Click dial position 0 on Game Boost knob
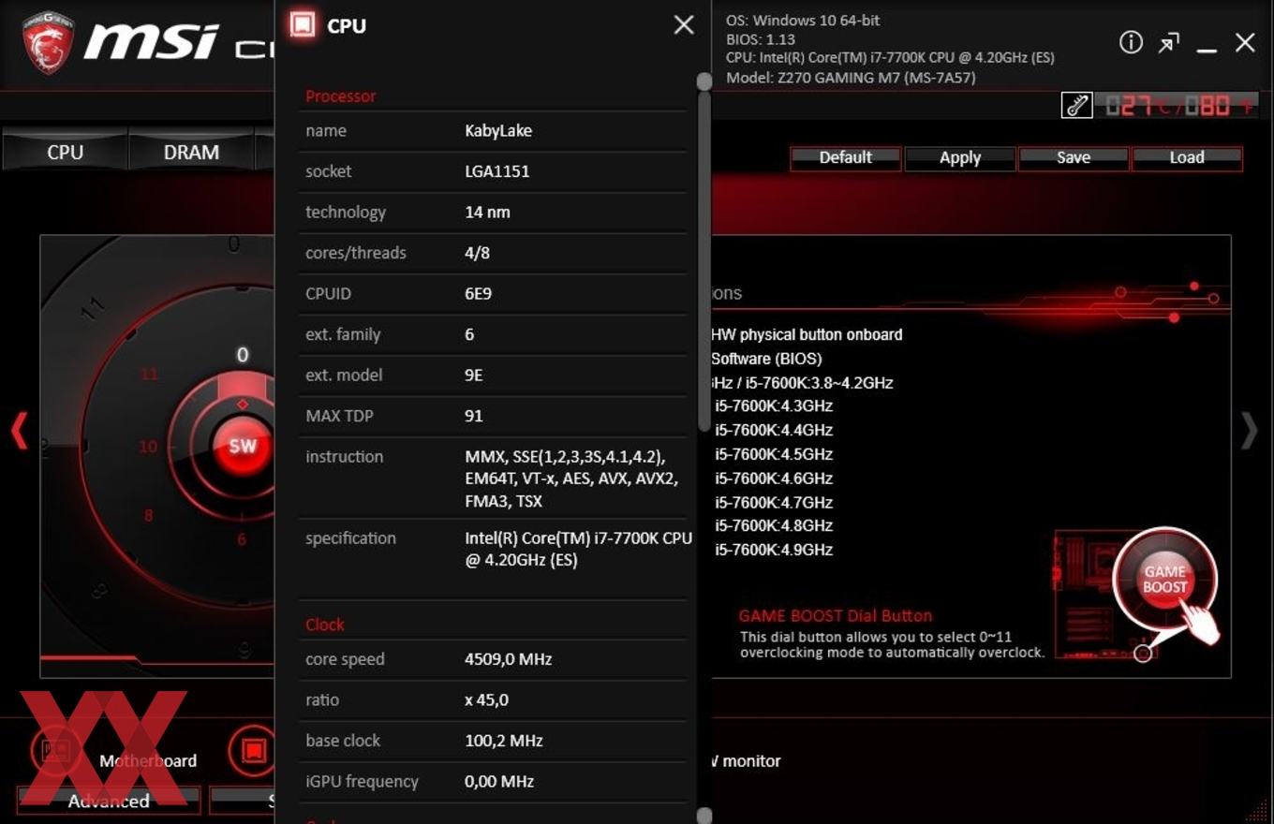The image size is (1274, 824). (243, 355)
